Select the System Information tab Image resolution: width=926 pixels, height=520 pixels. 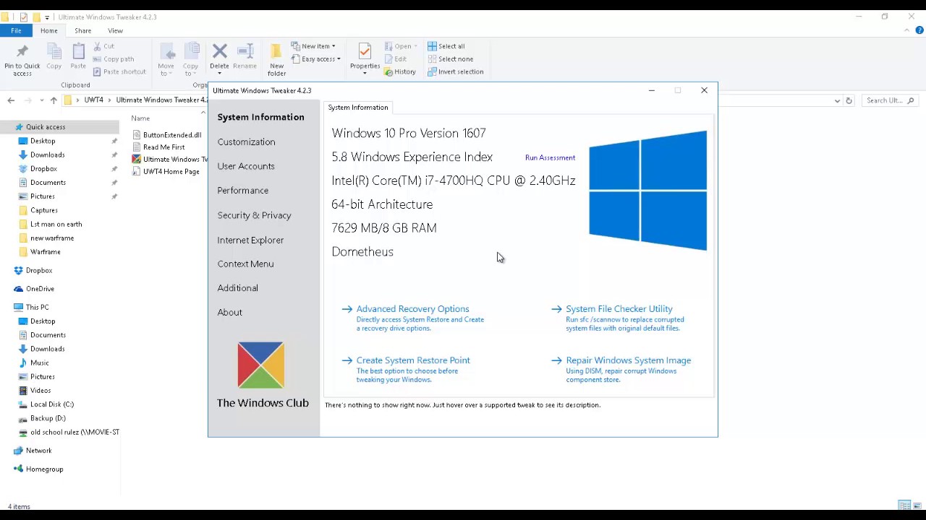(358, 108)
